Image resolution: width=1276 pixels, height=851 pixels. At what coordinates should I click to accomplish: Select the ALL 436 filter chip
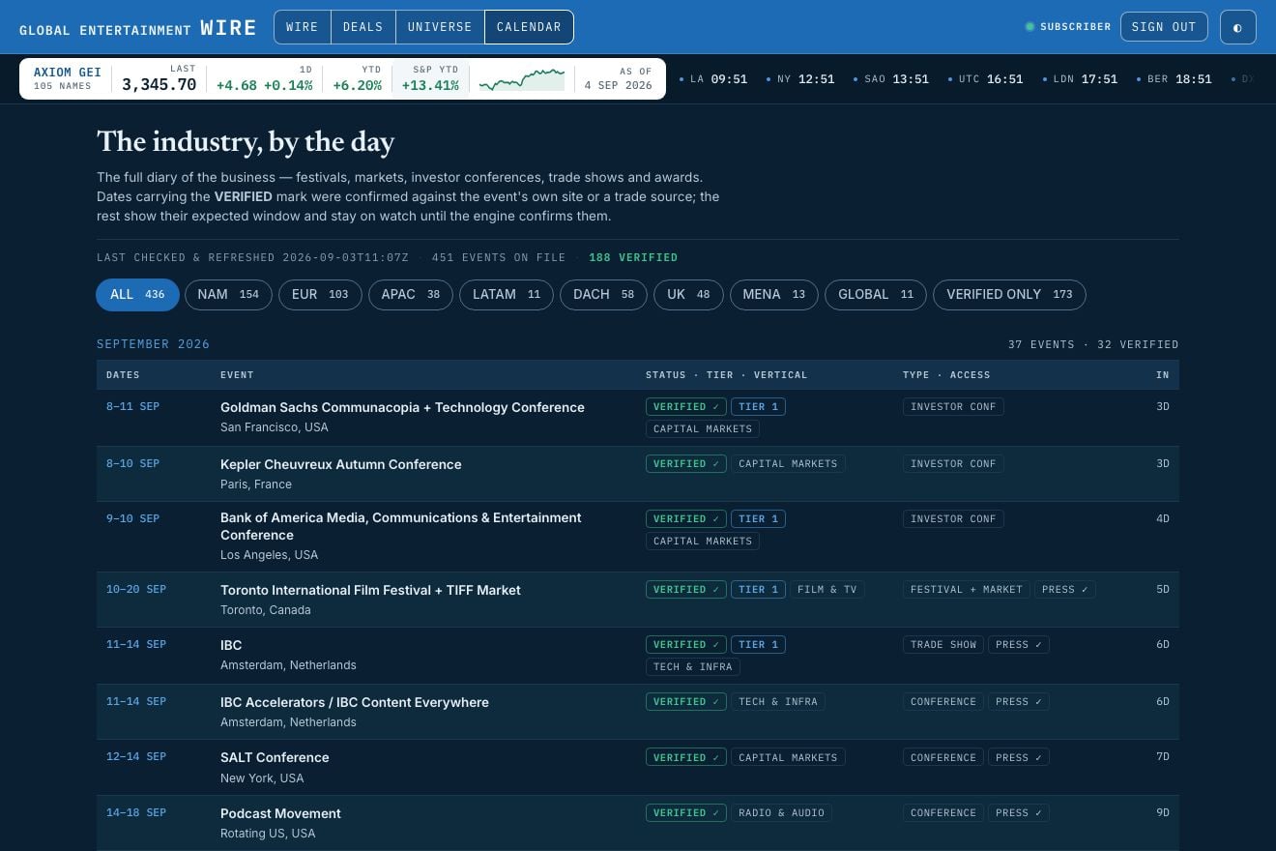tap(137, 295)
